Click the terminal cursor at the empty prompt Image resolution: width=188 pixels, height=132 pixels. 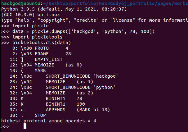pos(25,126)
